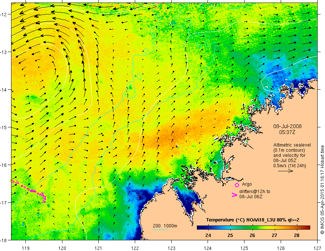This screenshot has width=325, height=251.
Task: Click the cyan 200 1000m isobath legend line
Action: point(160,230)
